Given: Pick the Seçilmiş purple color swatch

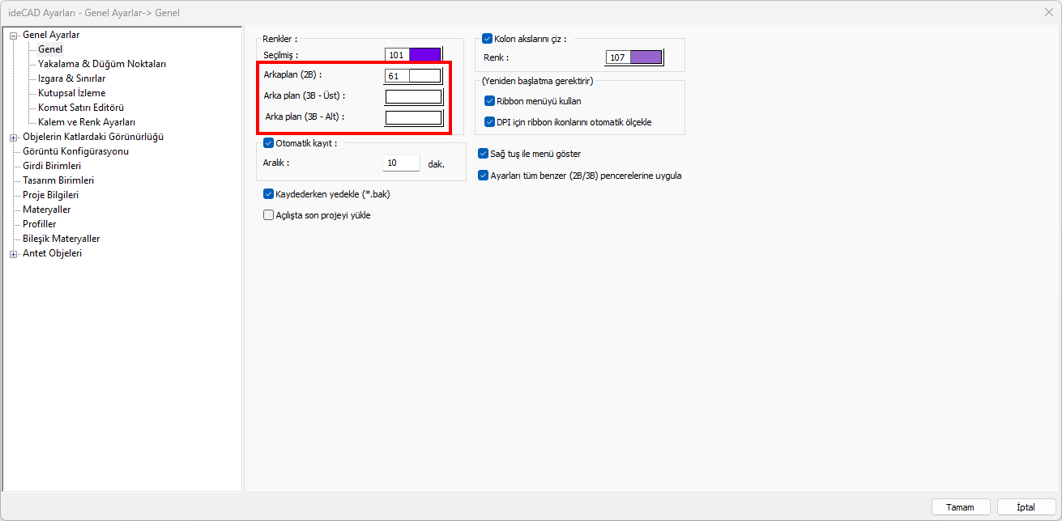Looking at the screenshot, I should click(424, 55).
